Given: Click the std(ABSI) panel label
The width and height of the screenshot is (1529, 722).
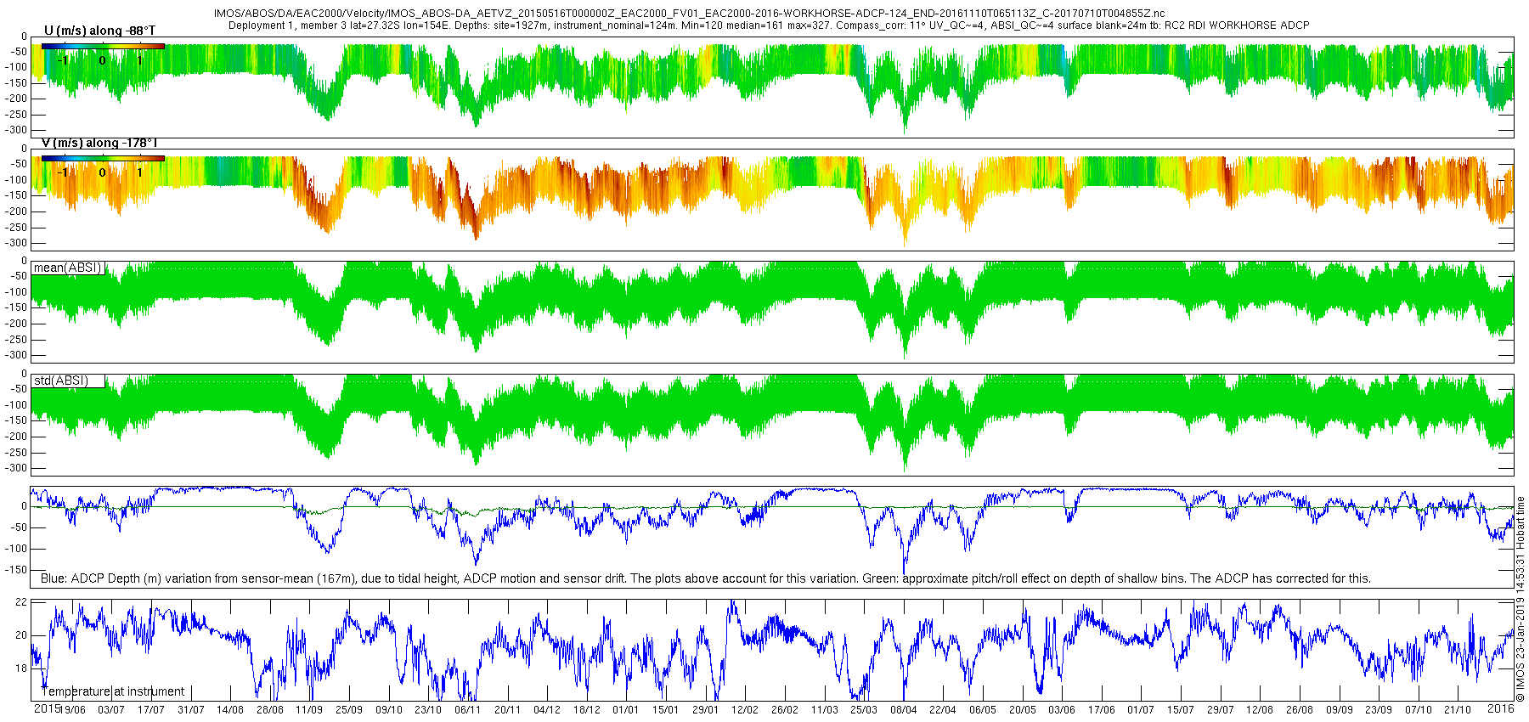Looking at the screenshot, I should (x=60, y=381).
